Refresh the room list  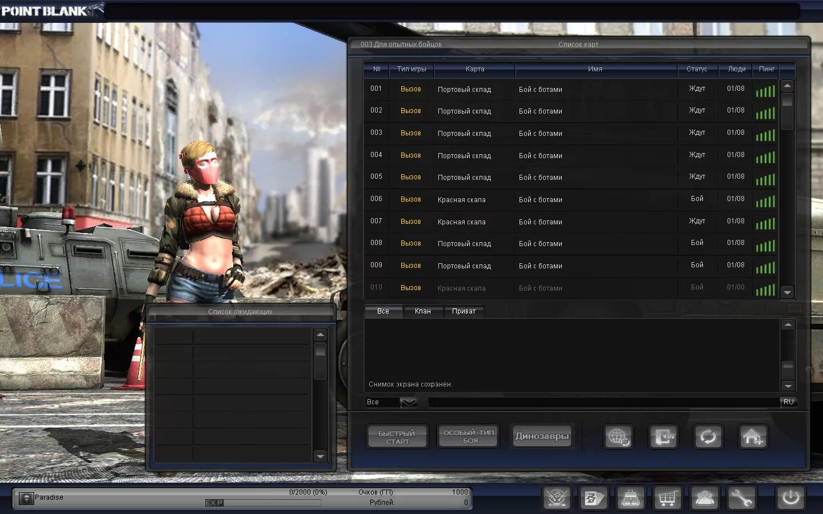[x=708, y=437]
